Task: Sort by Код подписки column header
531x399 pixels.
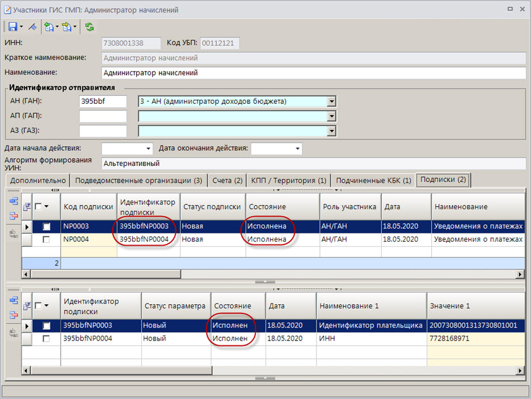Action: (x=88, y=207)
